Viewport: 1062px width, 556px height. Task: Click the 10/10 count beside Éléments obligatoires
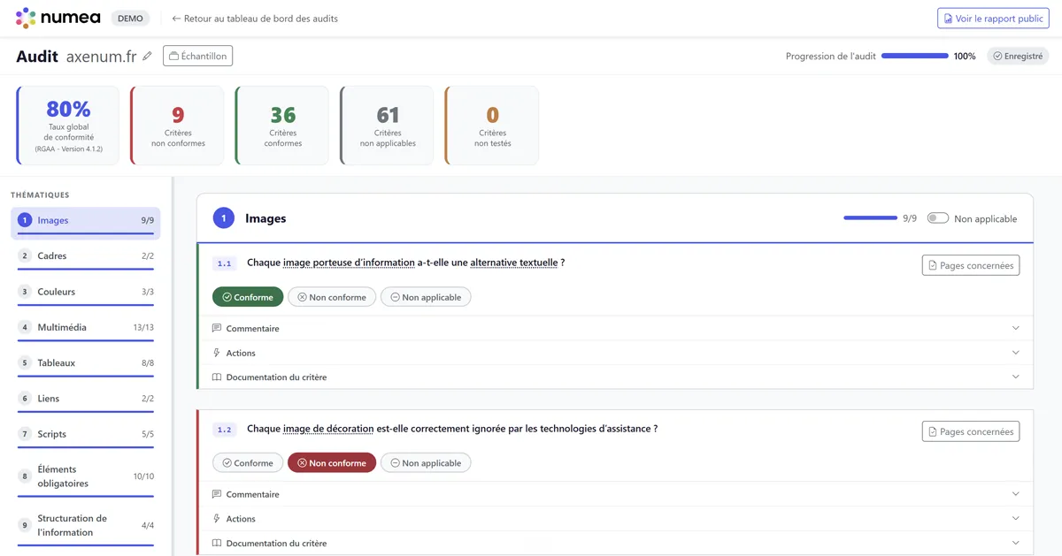pyautogui.click(x=143, y=476)
